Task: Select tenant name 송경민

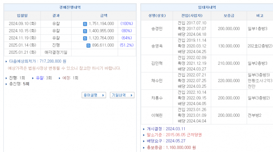Action: (x=157, y=29)
